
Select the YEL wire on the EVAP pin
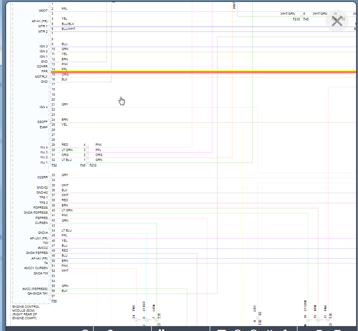click(152, 127)
